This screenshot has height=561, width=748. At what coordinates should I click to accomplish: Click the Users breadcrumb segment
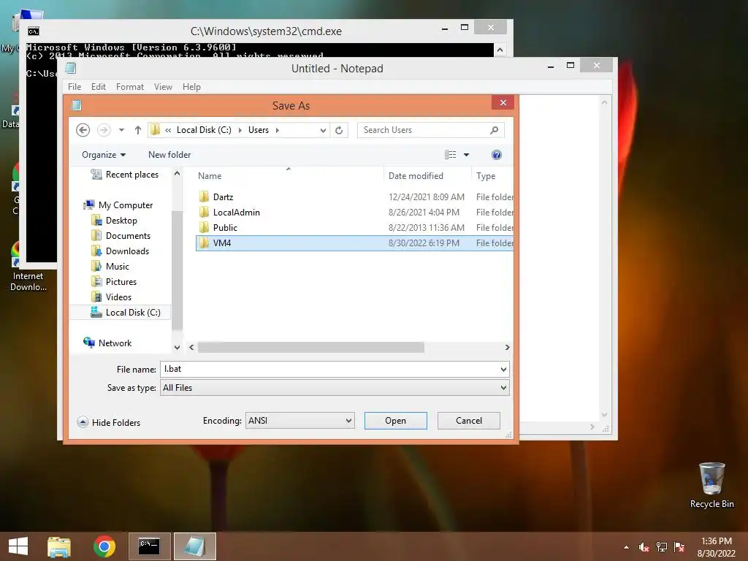coord(258,130)
